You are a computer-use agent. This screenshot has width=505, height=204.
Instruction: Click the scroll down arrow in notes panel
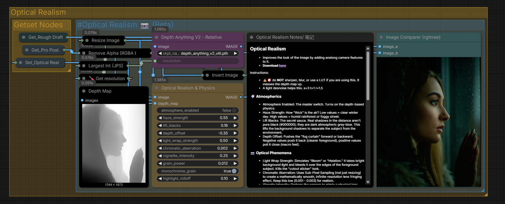coord(368,182)
